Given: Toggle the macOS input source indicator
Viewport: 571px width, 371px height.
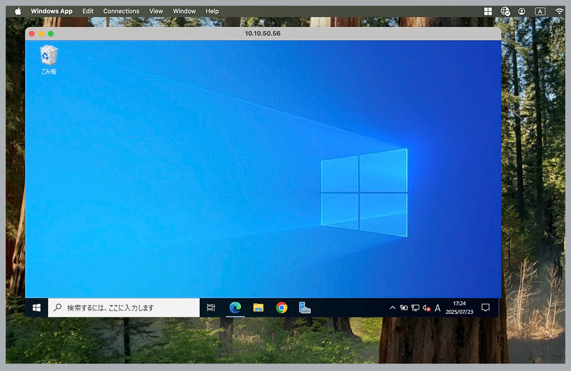Looking at the screenshot, I should 540,11.
